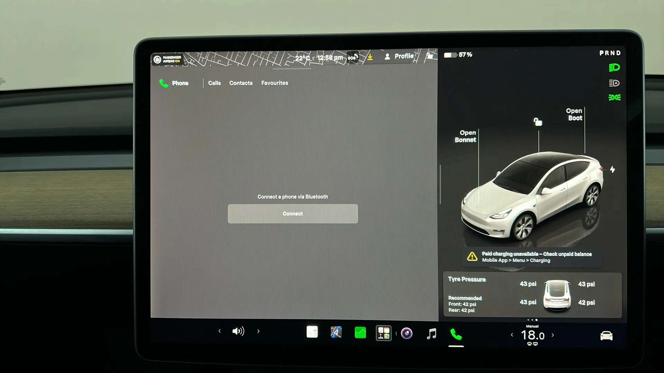Open the Profile menu

(399, 56)
